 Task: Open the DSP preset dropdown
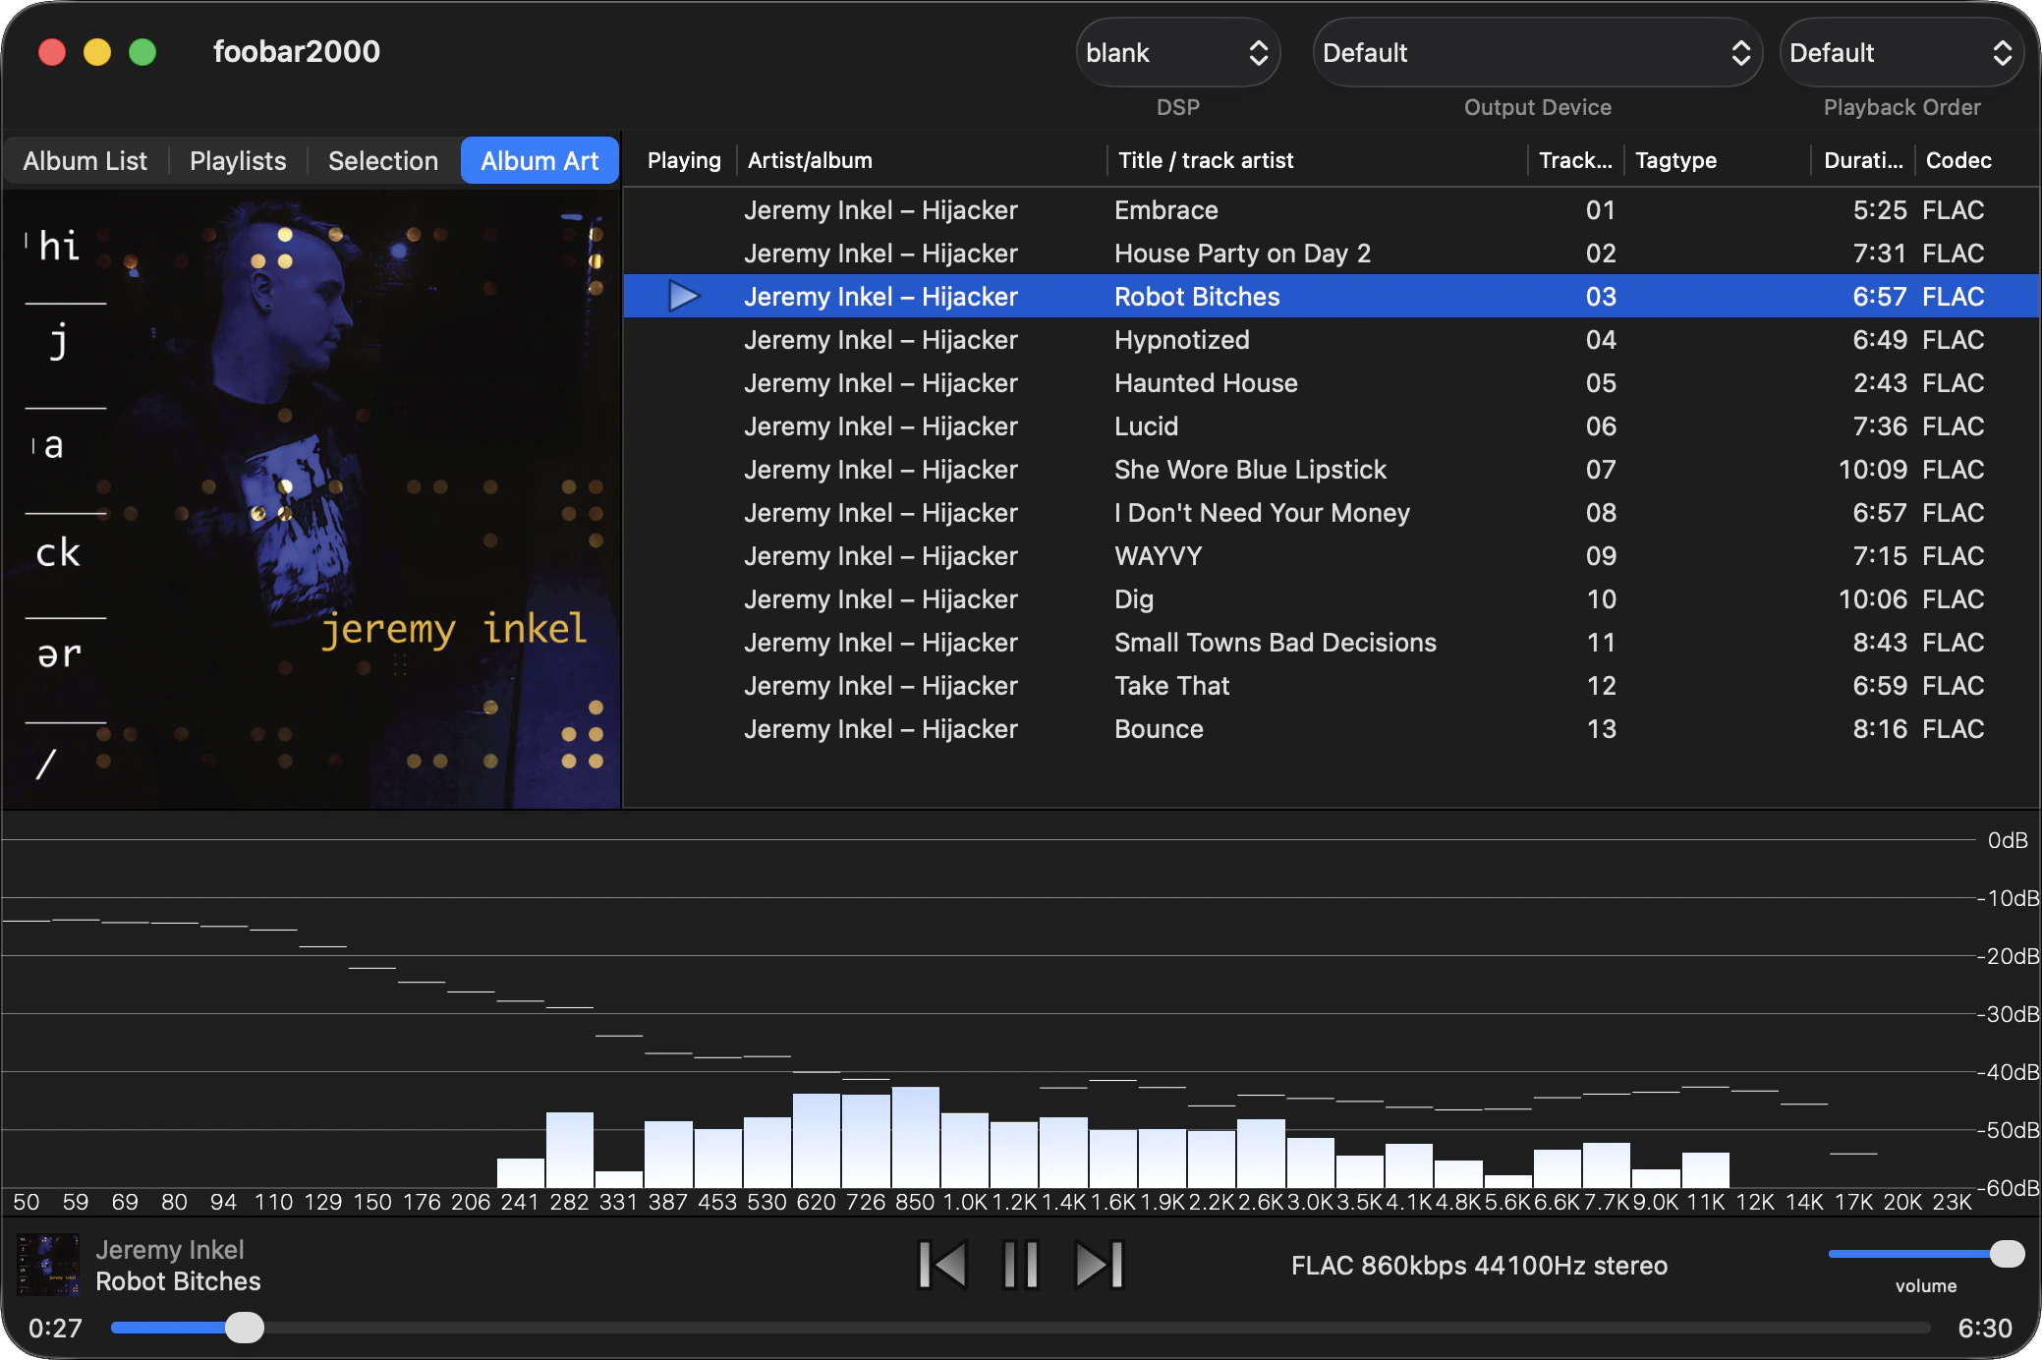(x=1177, y=53)
